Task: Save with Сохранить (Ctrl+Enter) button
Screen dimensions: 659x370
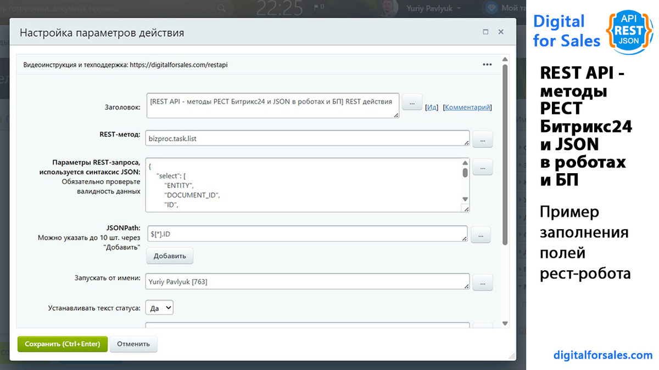Action: 63,344
